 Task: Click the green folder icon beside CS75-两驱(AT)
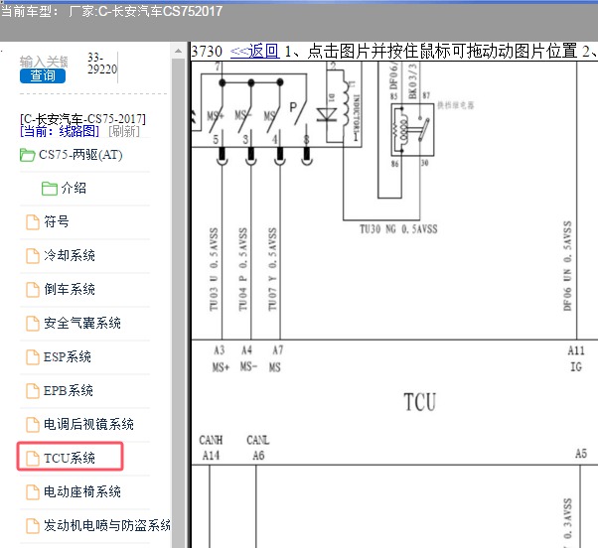click(x=28, y=155)
